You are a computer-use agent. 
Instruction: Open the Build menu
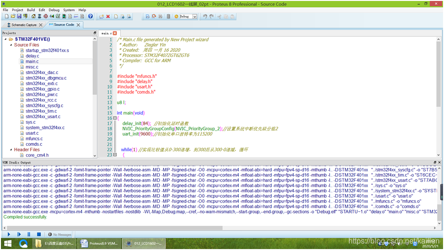click(31, 10)
